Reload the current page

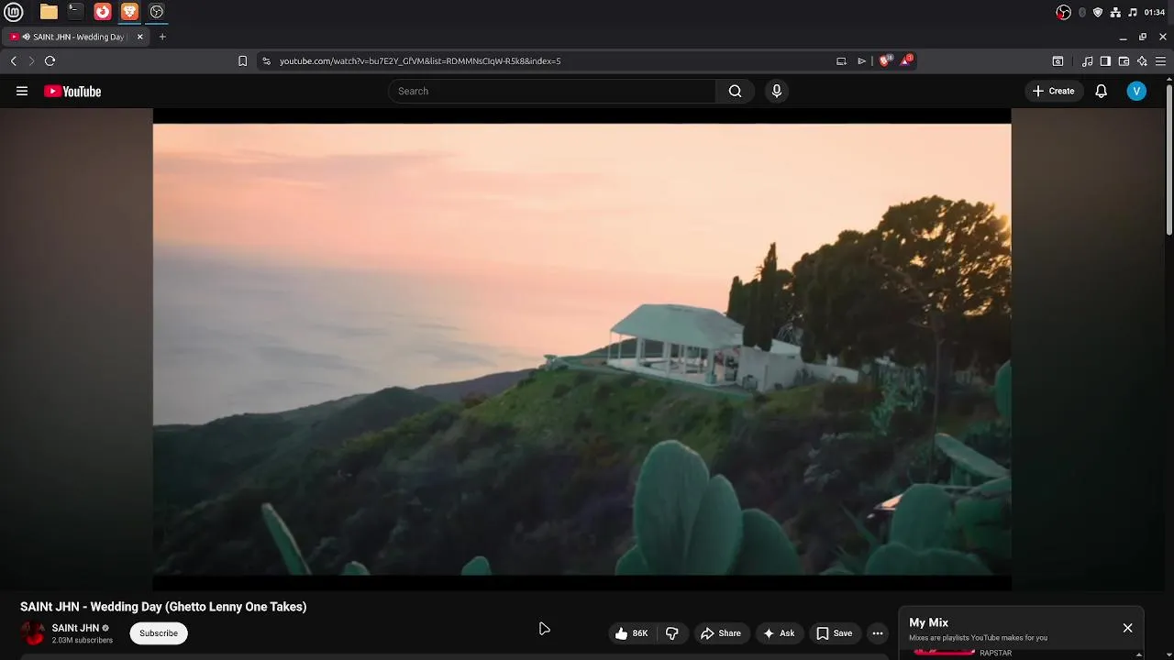click(x=50, y=60)
